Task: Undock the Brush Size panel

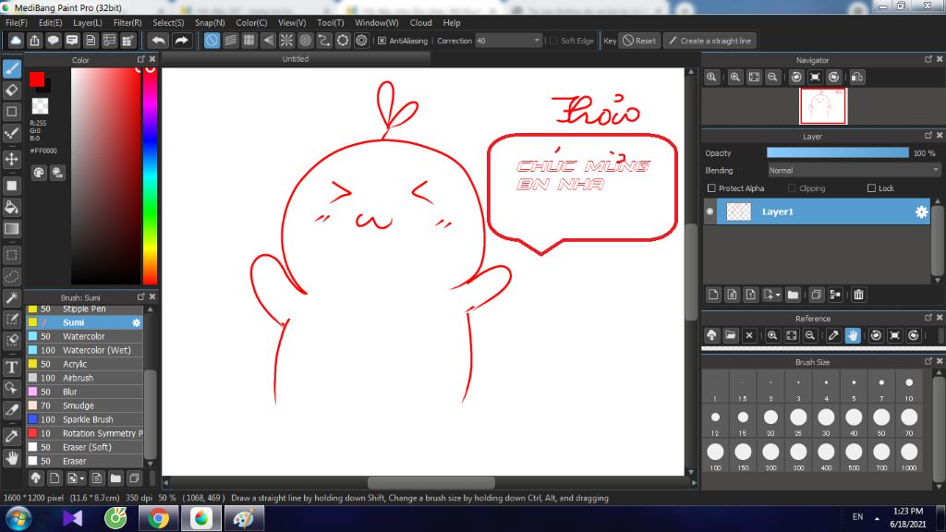Action: 928,361
